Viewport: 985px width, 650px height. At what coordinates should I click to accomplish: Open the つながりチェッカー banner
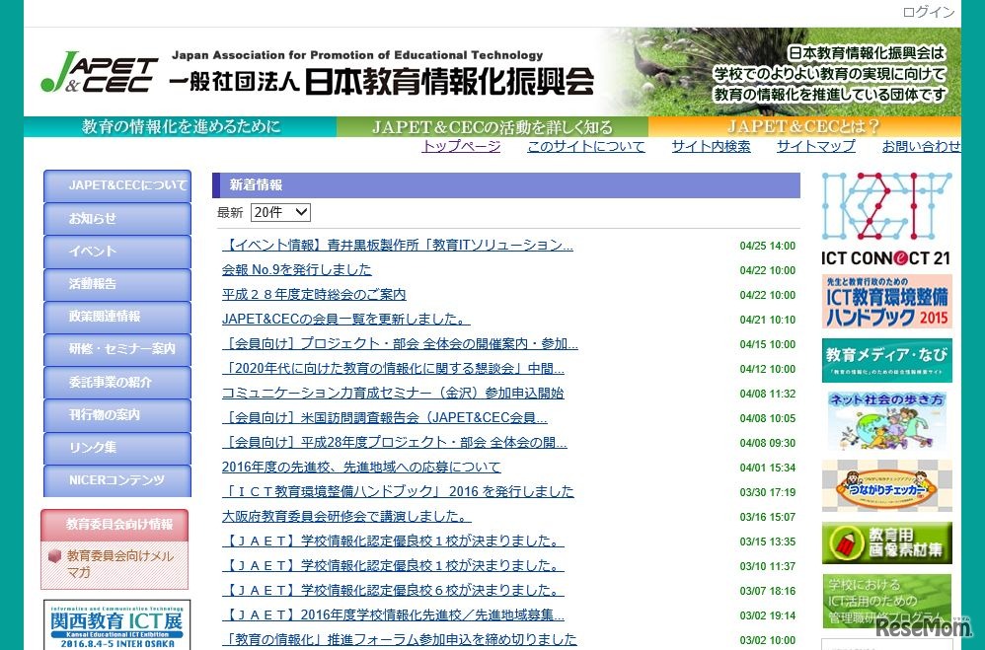coord(885,486)
